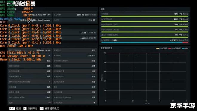This screenshot has height=111, width=197.
Task: Click the 4.15 GB usage value
Action: tap(84, 33)
